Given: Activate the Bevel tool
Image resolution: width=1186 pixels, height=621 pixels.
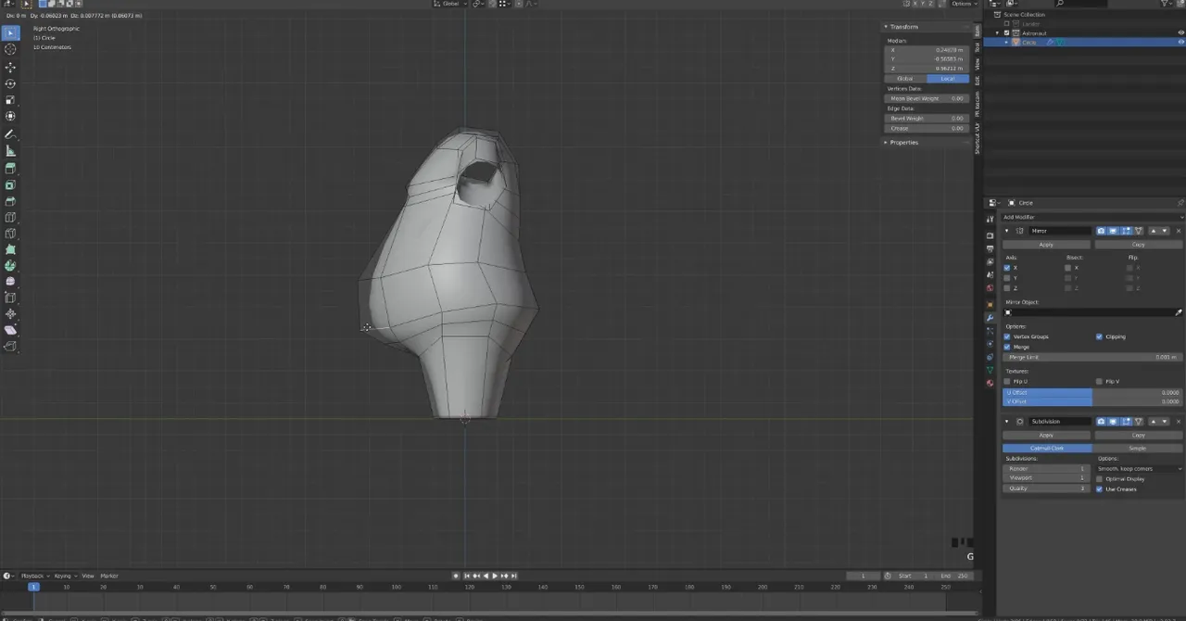Looking at the screenshot, I should [x=10, y=201].
